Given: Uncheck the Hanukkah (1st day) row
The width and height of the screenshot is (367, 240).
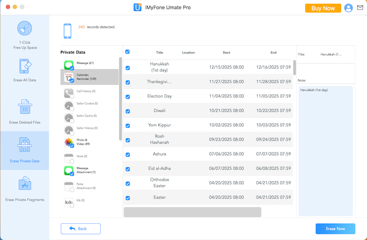Looking at the screenshot, I should coord(127,68).
